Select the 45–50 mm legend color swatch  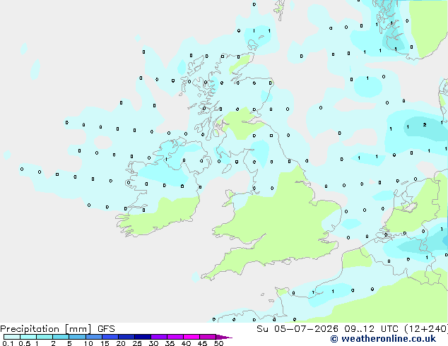[x=208, y=337]
